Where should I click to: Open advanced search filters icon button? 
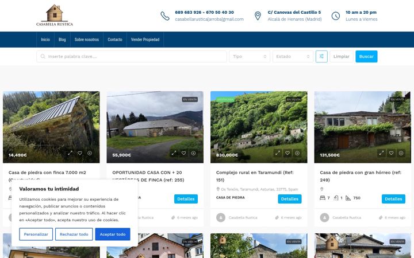coord(321,56)
